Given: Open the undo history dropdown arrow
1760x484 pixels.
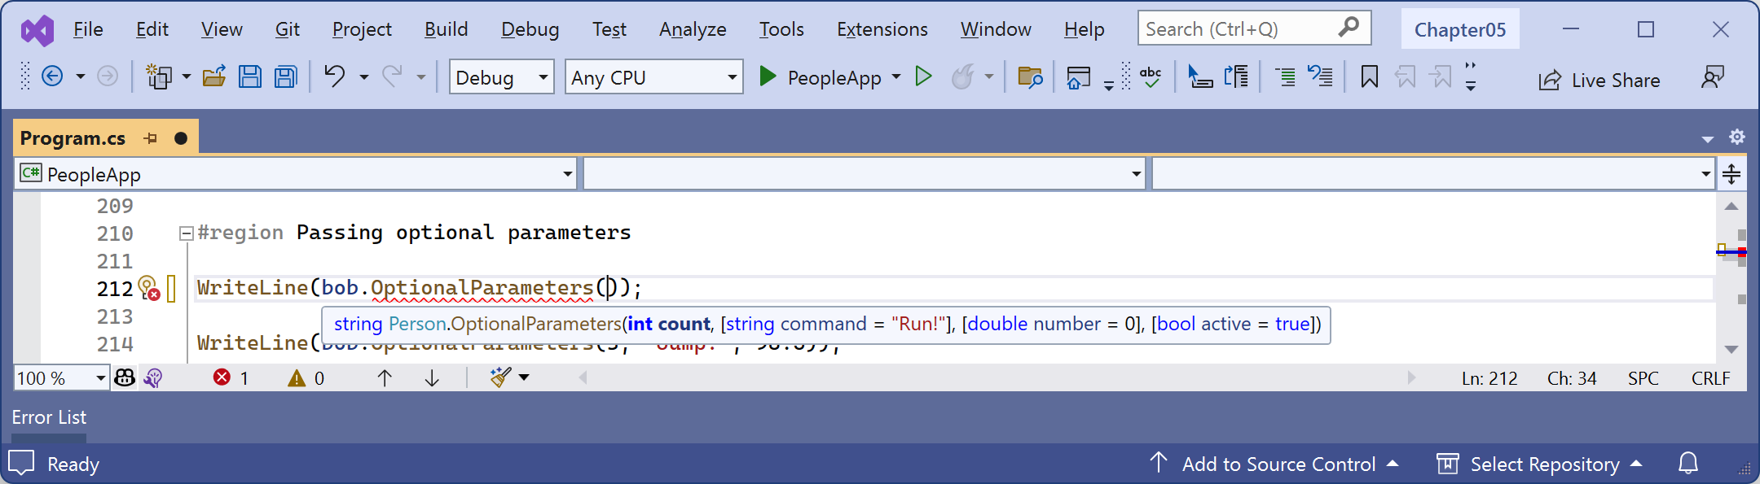Looking at the screenshot, I should (364, 77).
